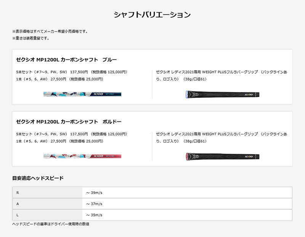The width and height of the screenshot is (305, 237).
Task: Click the blue shaft 5本セット price line
Action: pos(72,72)
